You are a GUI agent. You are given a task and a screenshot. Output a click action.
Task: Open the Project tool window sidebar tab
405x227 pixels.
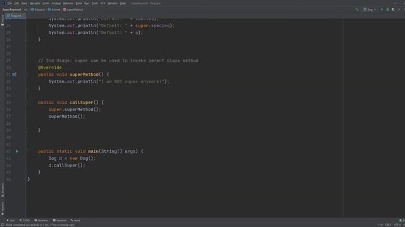click(3, 20)
